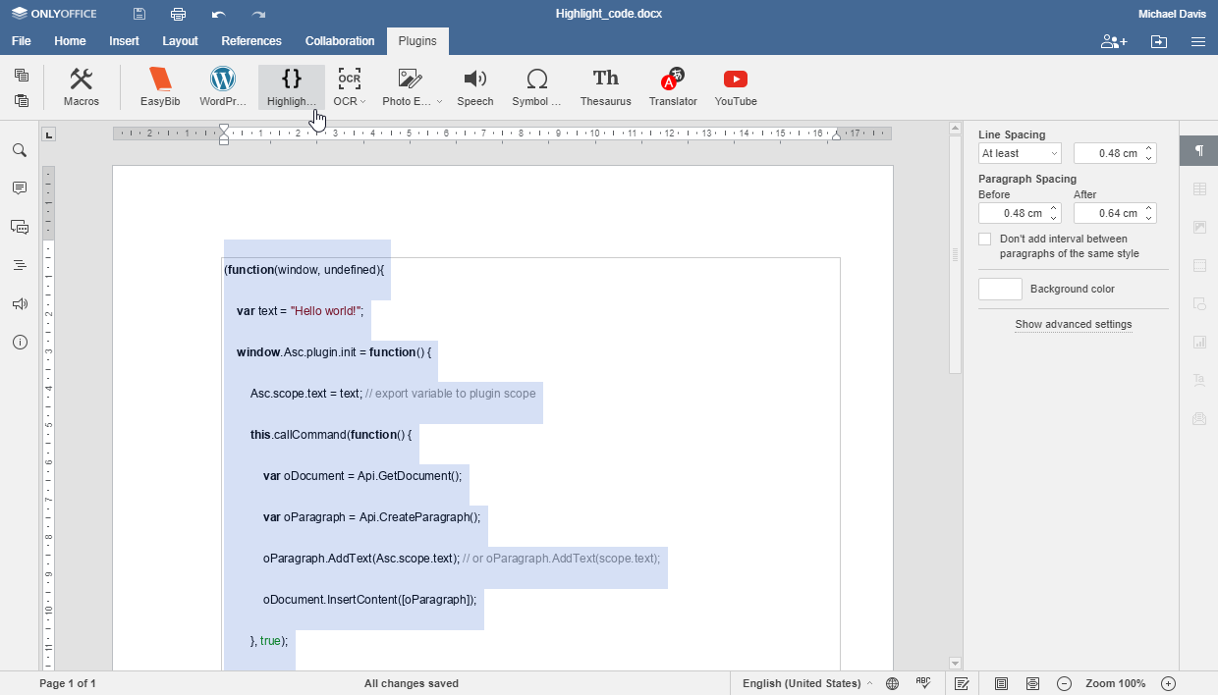The image size is (1218, 695).
Task: Click the Save icon in title bar
Action: pyautogui.click(x=139, y=14)
